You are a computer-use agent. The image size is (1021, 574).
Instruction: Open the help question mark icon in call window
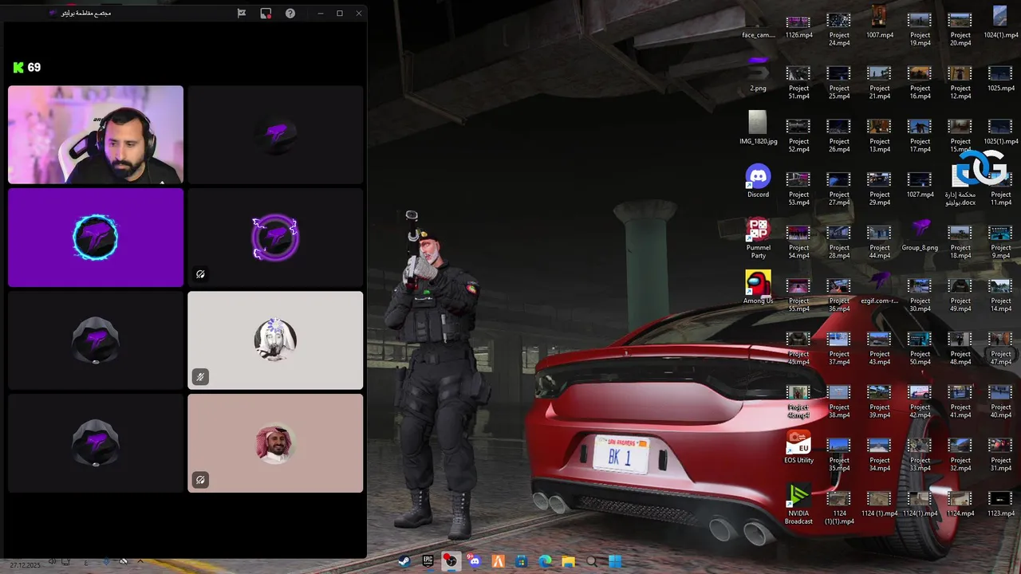290,13
